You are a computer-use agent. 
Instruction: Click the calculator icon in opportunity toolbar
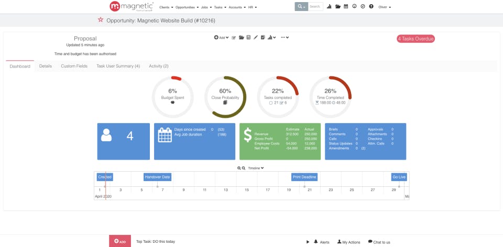tap(248, 38)
